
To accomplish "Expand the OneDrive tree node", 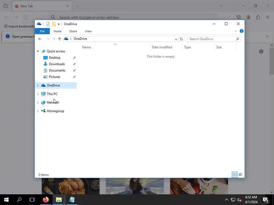I will 38,85.
